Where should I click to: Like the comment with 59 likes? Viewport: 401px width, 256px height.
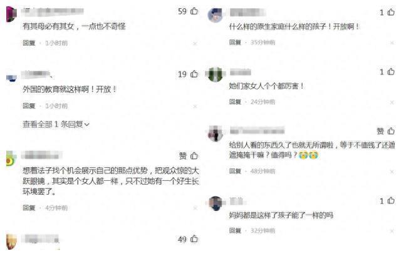(194, 11)
